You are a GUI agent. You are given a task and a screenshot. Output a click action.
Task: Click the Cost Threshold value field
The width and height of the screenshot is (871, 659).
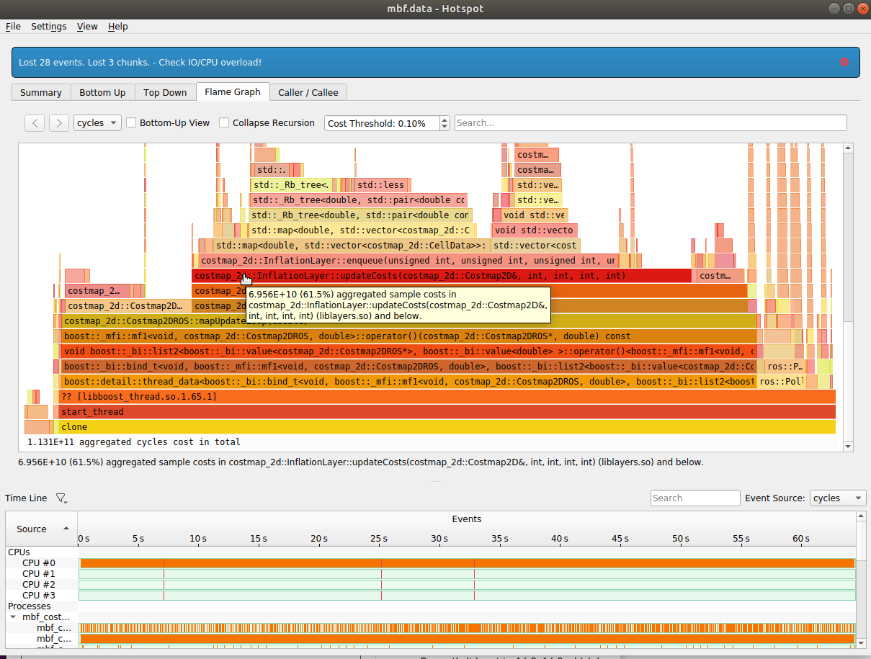(382, 123)
